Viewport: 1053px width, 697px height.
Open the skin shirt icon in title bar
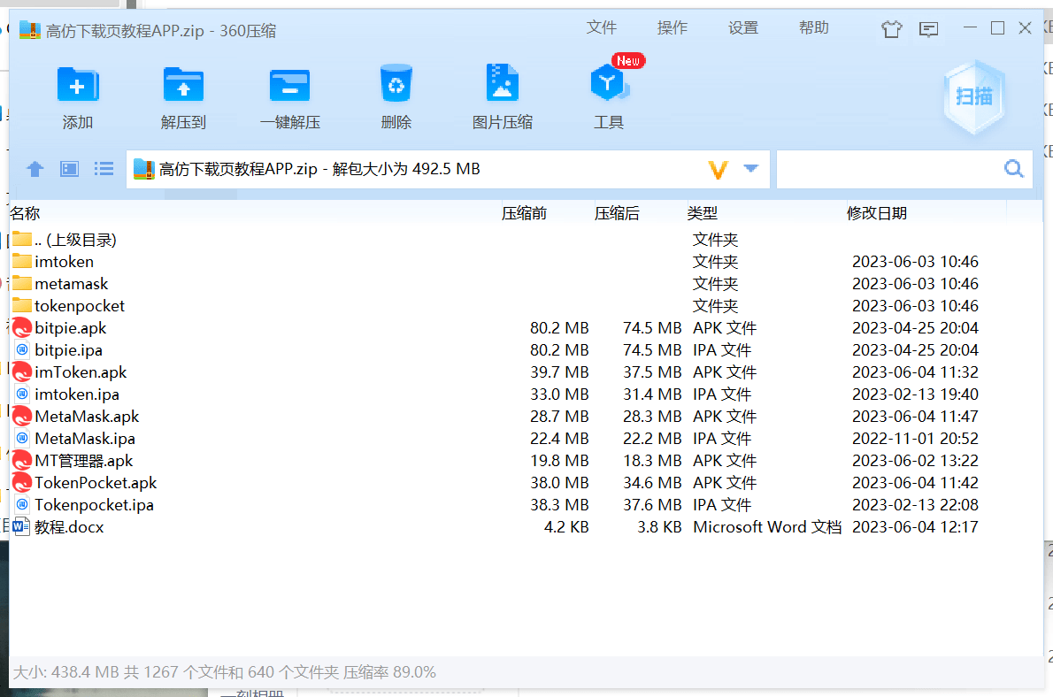click(891, 29)
